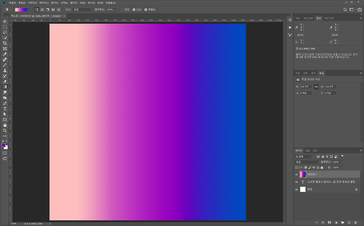Pick the Eyedropper tool
364x226 pixels.
pyautogui.click(x=5, y=54)
